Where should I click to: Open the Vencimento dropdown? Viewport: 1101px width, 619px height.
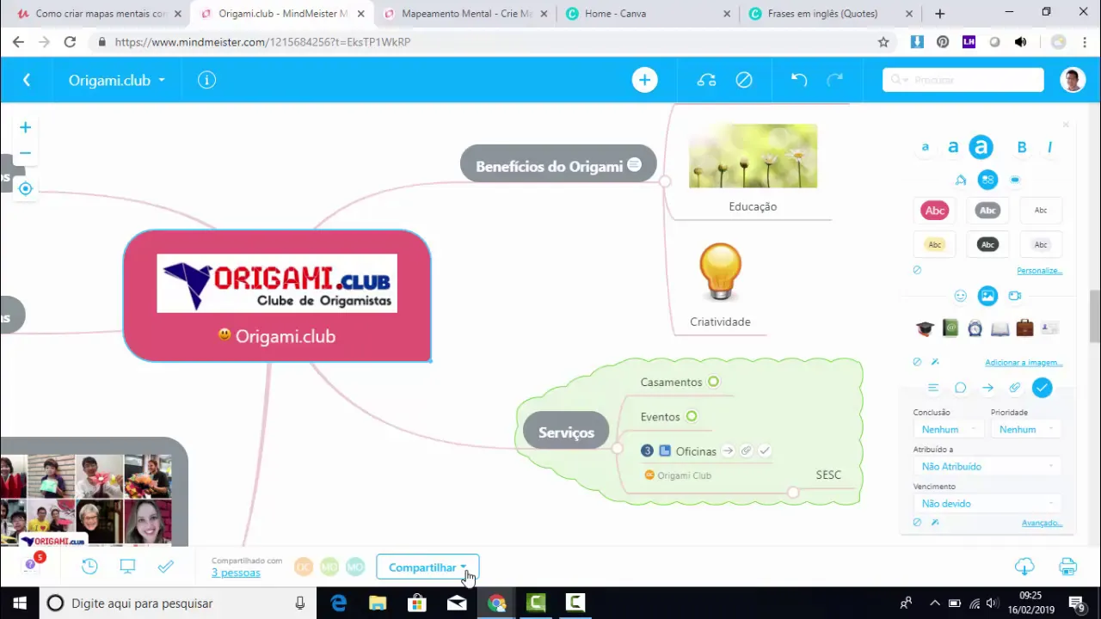pyautogui.click(x=987, y=503)
